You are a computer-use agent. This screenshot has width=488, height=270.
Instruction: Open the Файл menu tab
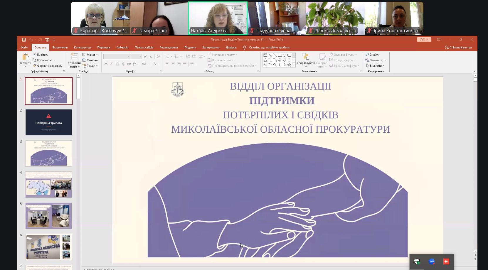click(24, 48)
